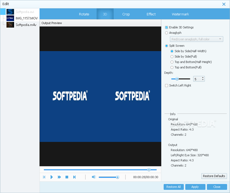The height and width of the screenshot is (193, 230).
Task: Select the Softpedia.avi thumbnail
Action: point(10,12)
